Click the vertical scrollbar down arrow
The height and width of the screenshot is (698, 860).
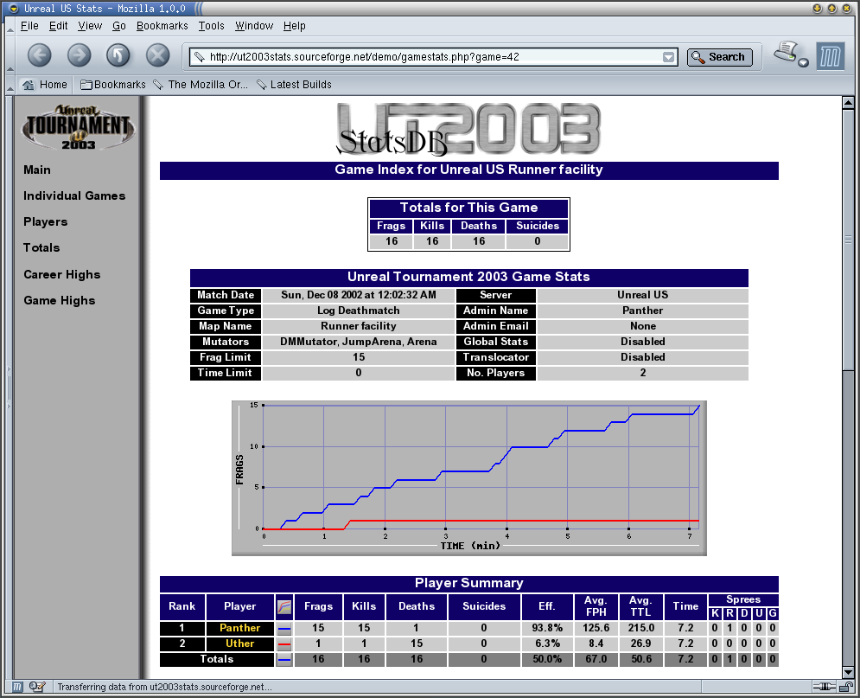click(848, 672)
